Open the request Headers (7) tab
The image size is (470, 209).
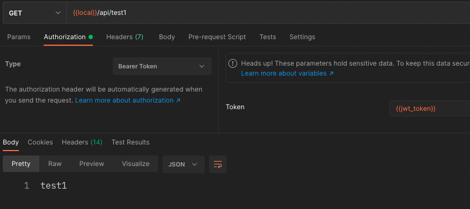[x=125, y=37]
